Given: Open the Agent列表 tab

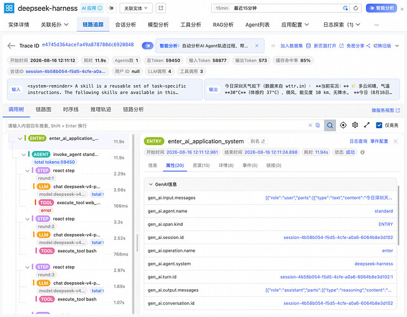Looking at the screenshot, I should click(257, 25).
